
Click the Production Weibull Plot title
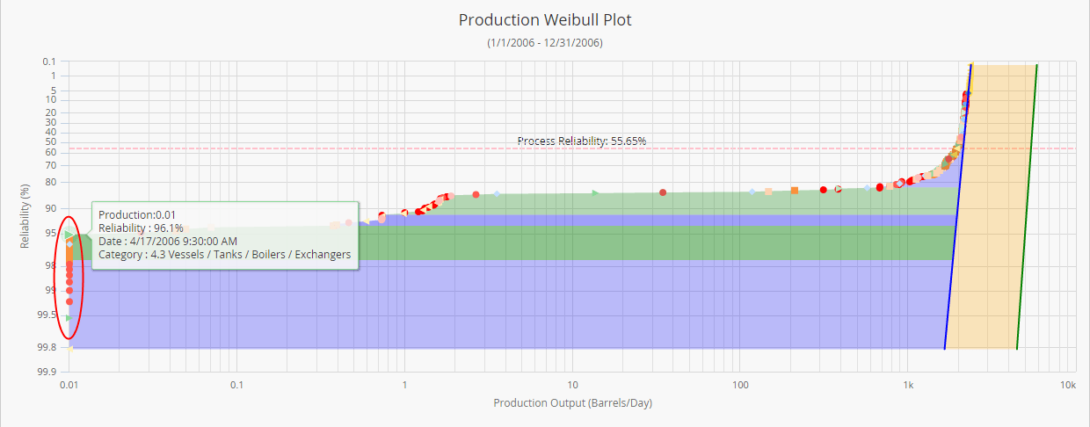(x=545, y=19)
